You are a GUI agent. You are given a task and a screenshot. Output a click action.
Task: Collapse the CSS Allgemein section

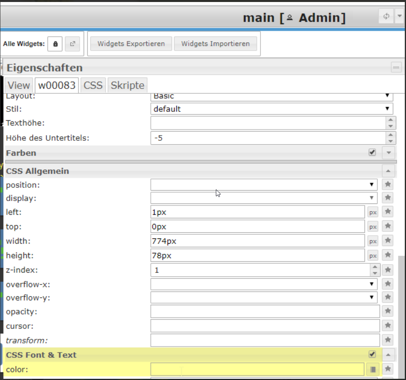click(388, 171)
